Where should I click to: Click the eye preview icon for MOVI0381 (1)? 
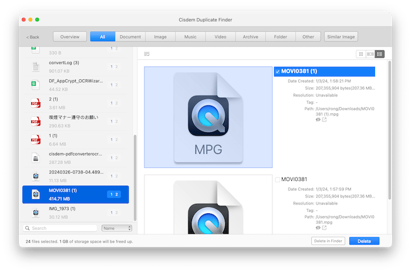coord(318,120)
